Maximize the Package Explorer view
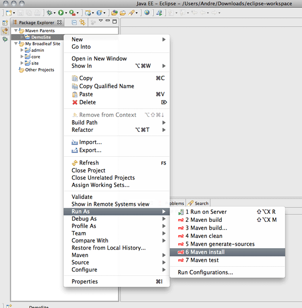The height and width of the screenshot is (308, 302). [x=114, y=21]
